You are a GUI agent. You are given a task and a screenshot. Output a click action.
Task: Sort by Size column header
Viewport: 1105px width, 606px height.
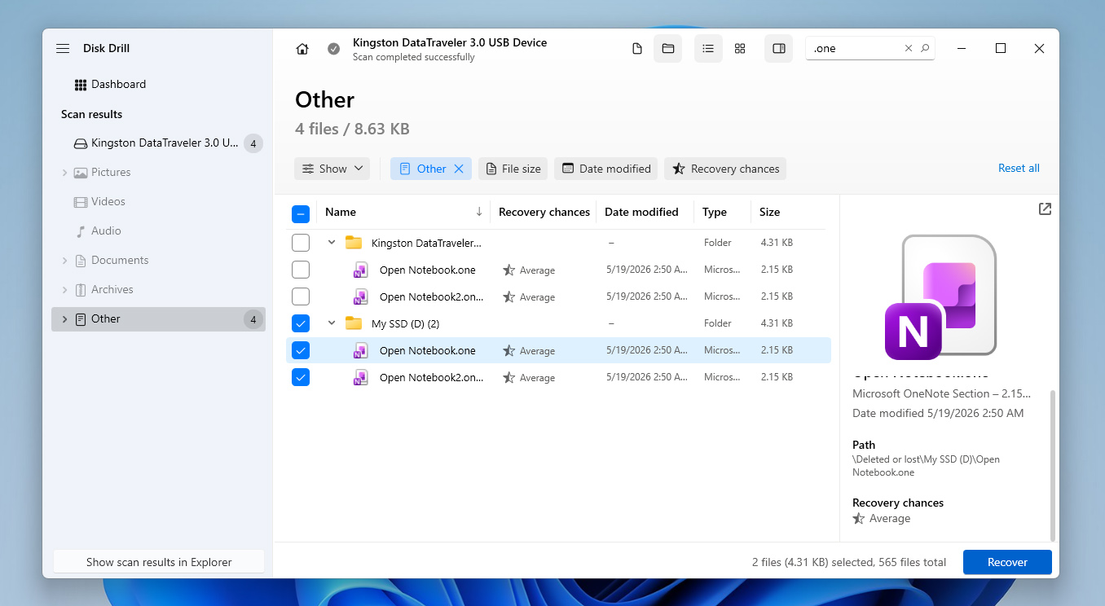769,212
